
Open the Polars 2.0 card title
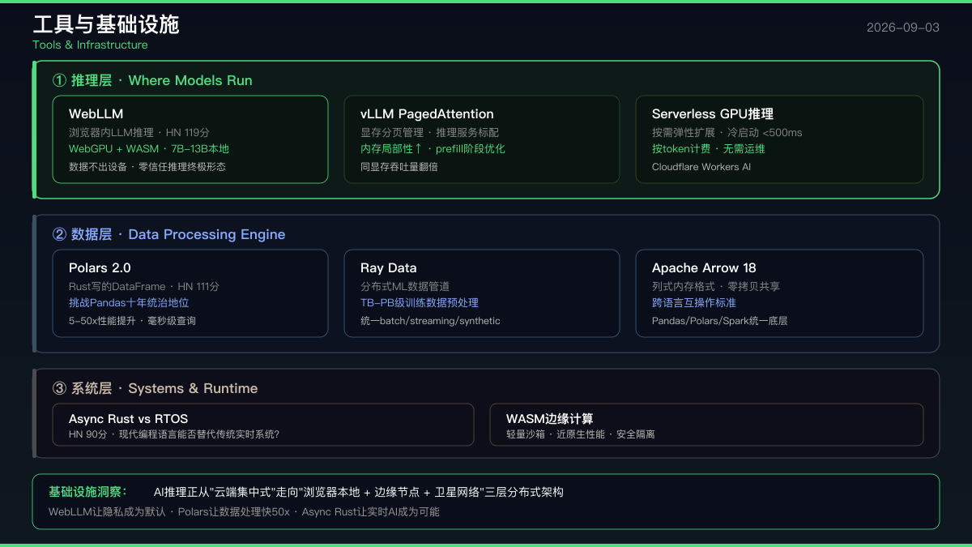(x=100, y=268)
